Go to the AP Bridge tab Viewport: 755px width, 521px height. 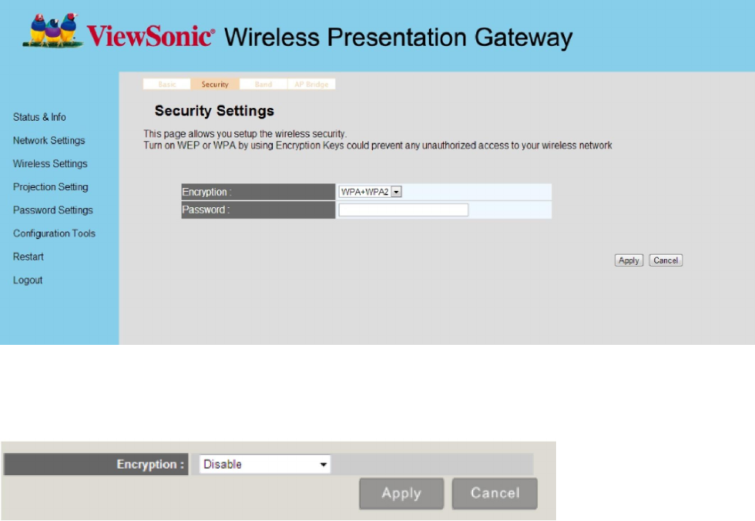click(x=311, y=84)
